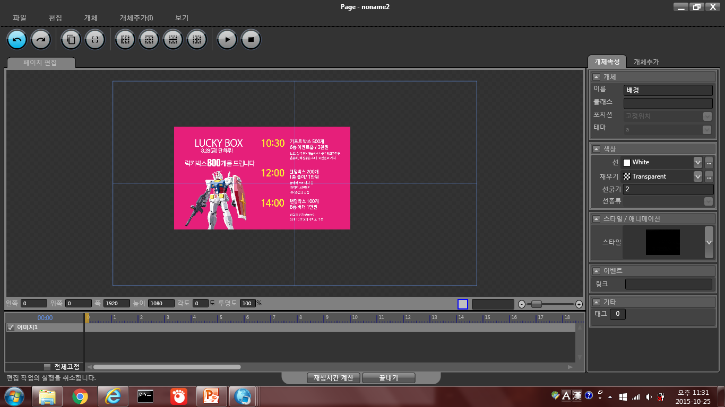725x407 pixels.
Task: Open the 테마 dropdown
Action: click(x=707, y=129)
